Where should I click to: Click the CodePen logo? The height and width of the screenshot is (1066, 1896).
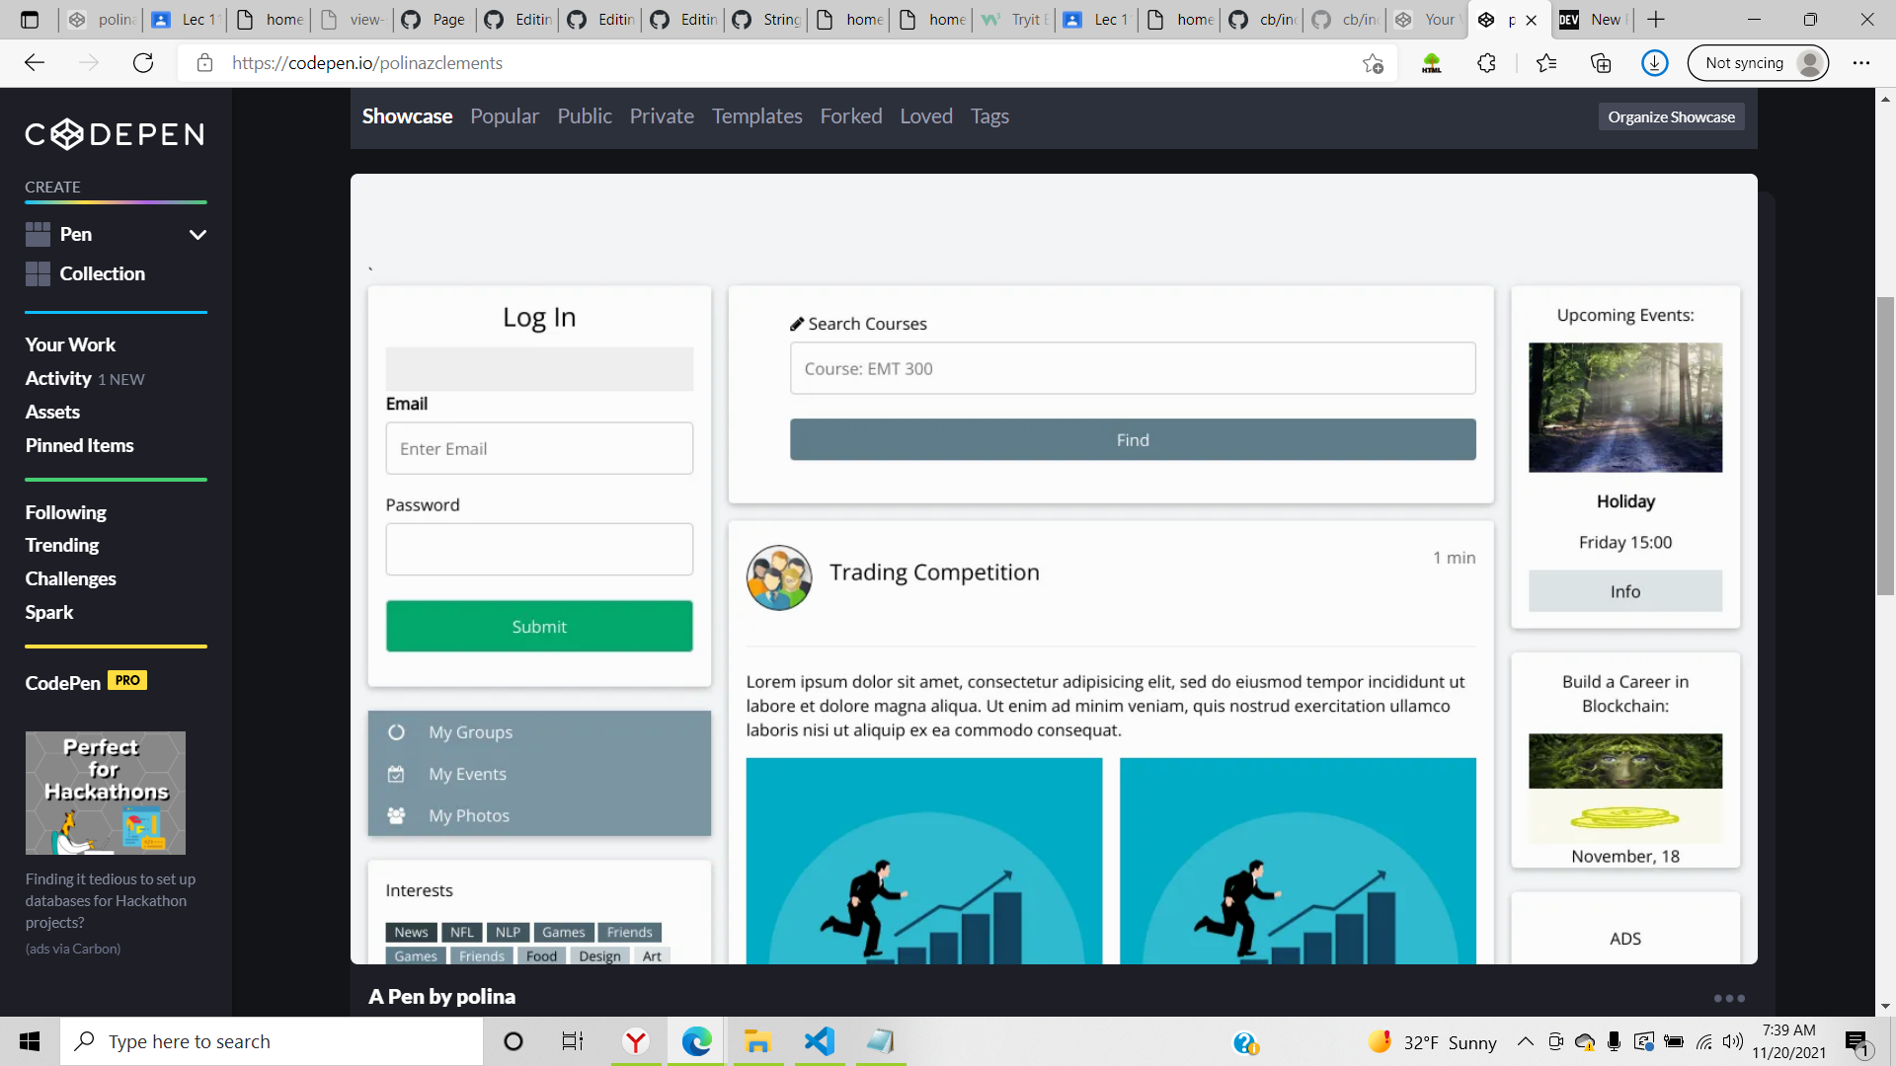click(114, 134)
